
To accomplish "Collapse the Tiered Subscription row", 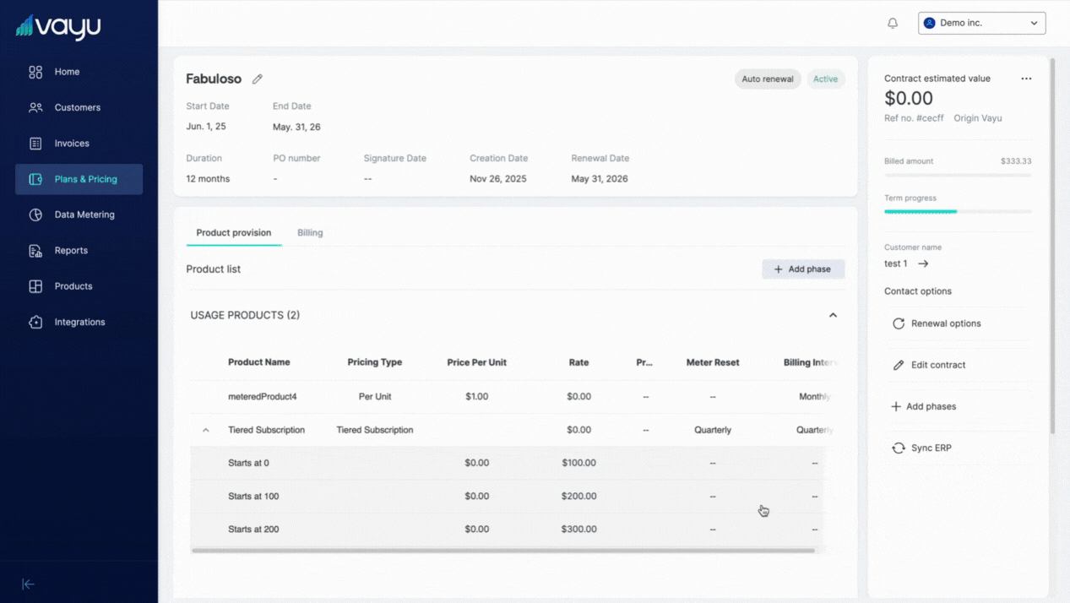I will point(205,430).
